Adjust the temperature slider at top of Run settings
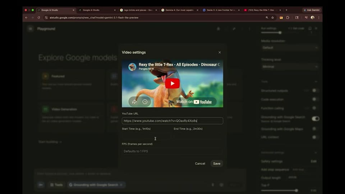Screen dimensions: 345x194 click(x=280, y=33)
